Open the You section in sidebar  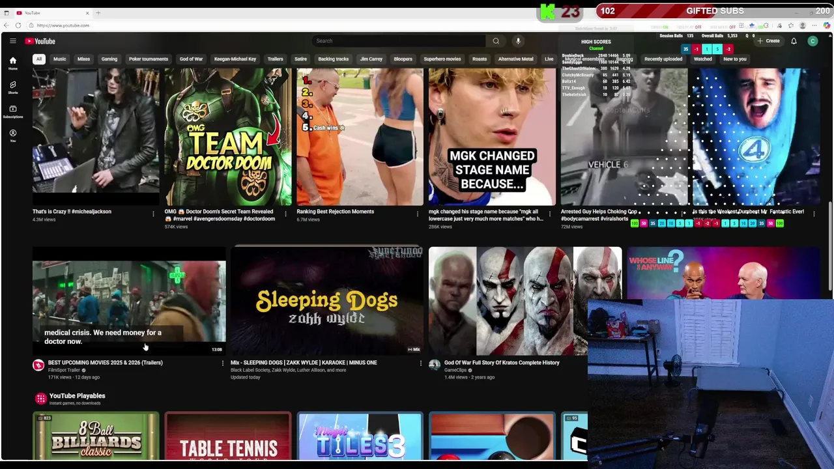(12, 135)
